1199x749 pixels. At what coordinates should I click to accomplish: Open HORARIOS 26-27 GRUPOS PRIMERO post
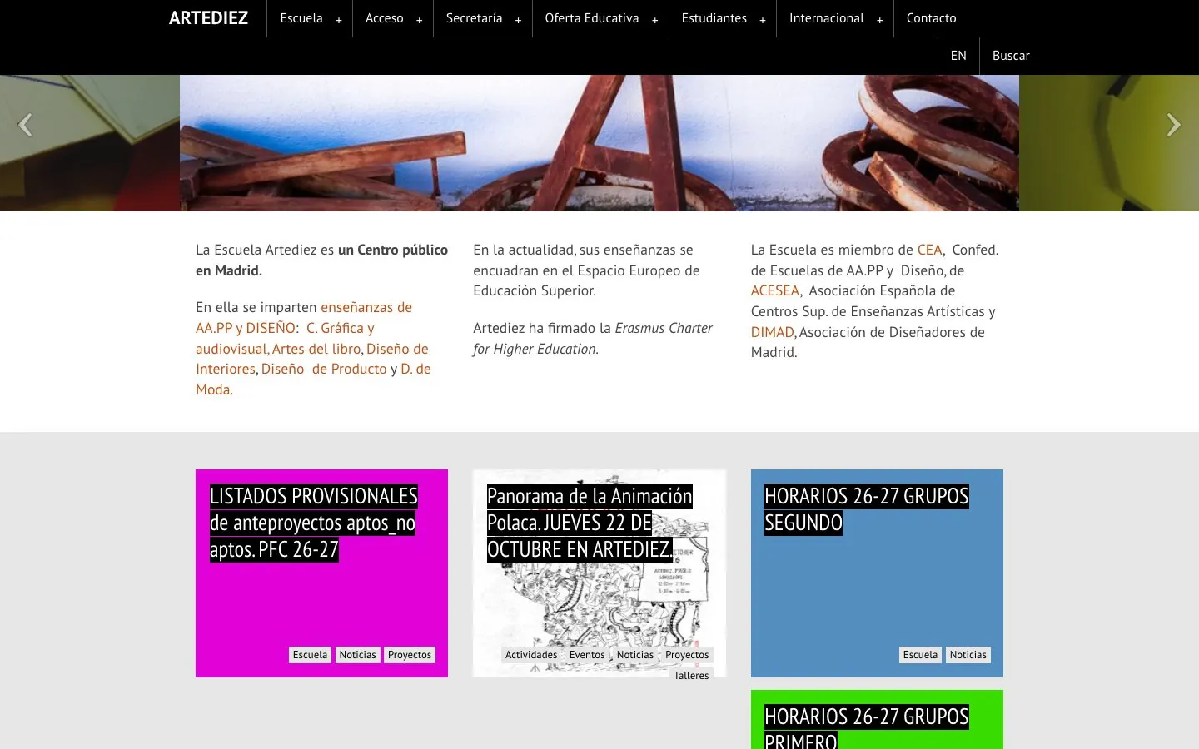[x=867, y=727]
